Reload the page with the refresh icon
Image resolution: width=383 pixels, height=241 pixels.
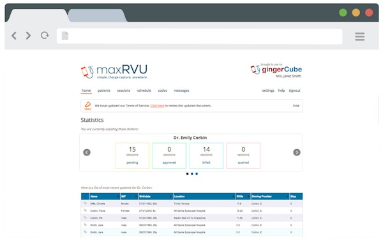pyautogui.click(x=45, y=36)
